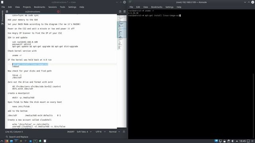This screenshot has width=255, height=143.
Task: Click the new tab folder icon in Kate
Action: [120, 12]
